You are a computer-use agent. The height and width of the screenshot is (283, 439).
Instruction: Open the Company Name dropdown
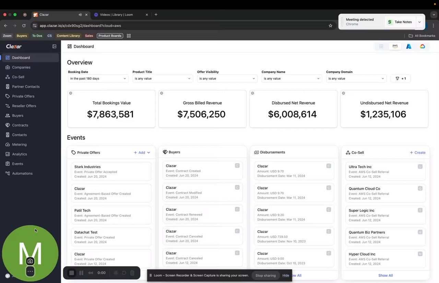[x=292, y=78]
